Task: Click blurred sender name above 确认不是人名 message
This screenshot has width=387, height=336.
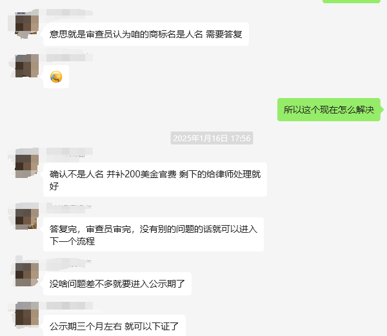Action: (x=70, y=151)
